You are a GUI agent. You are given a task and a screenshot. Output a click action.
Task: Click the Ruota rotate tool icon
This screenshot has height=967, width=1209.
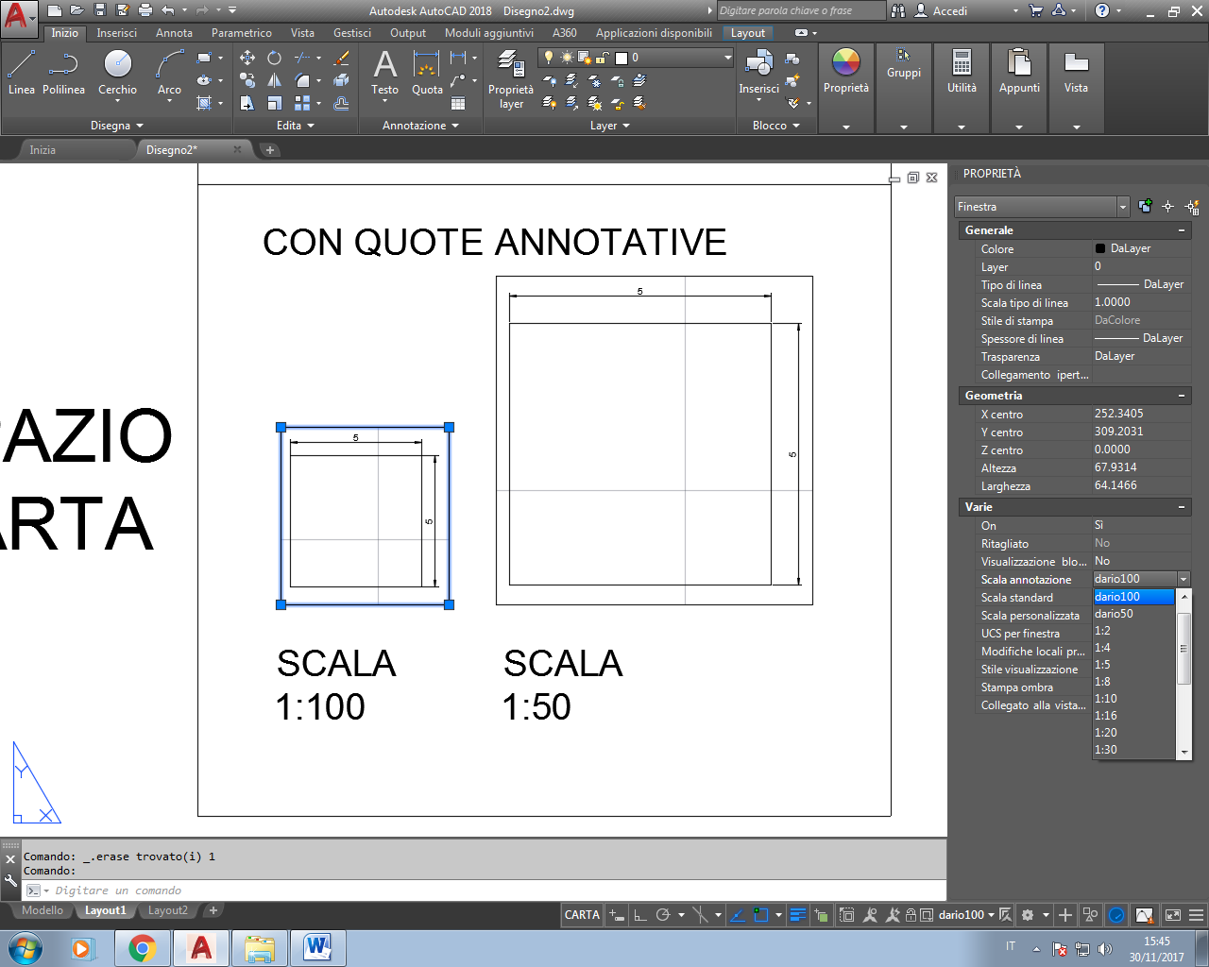tap(275, 58)
